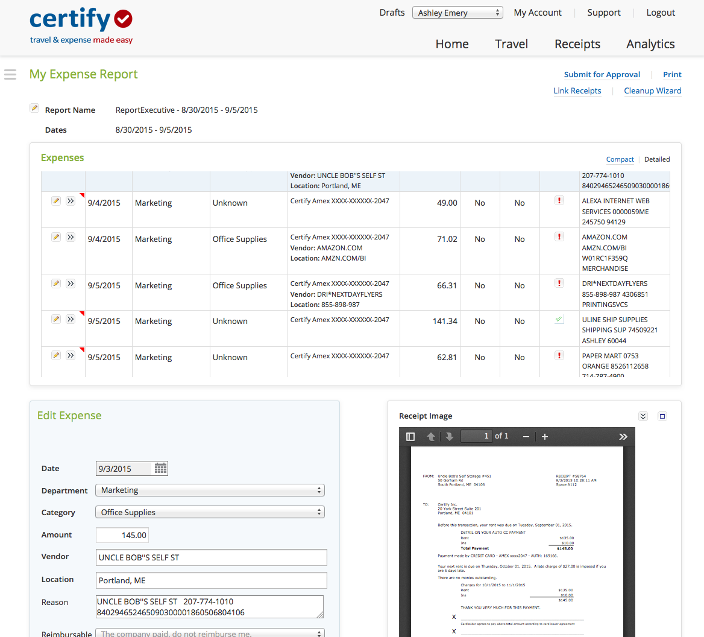The image size is (704, 637).
Task: Open the Receipts tab
Action: pos(577,44)
